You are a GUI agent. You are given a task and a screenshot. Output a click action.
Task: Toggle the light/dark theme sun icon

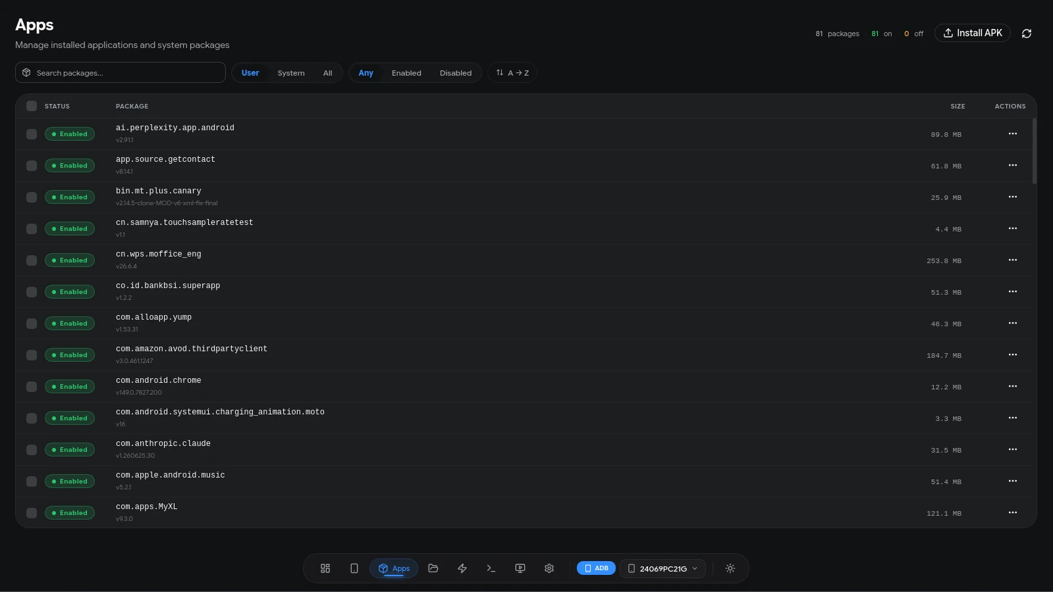point(730,568)
